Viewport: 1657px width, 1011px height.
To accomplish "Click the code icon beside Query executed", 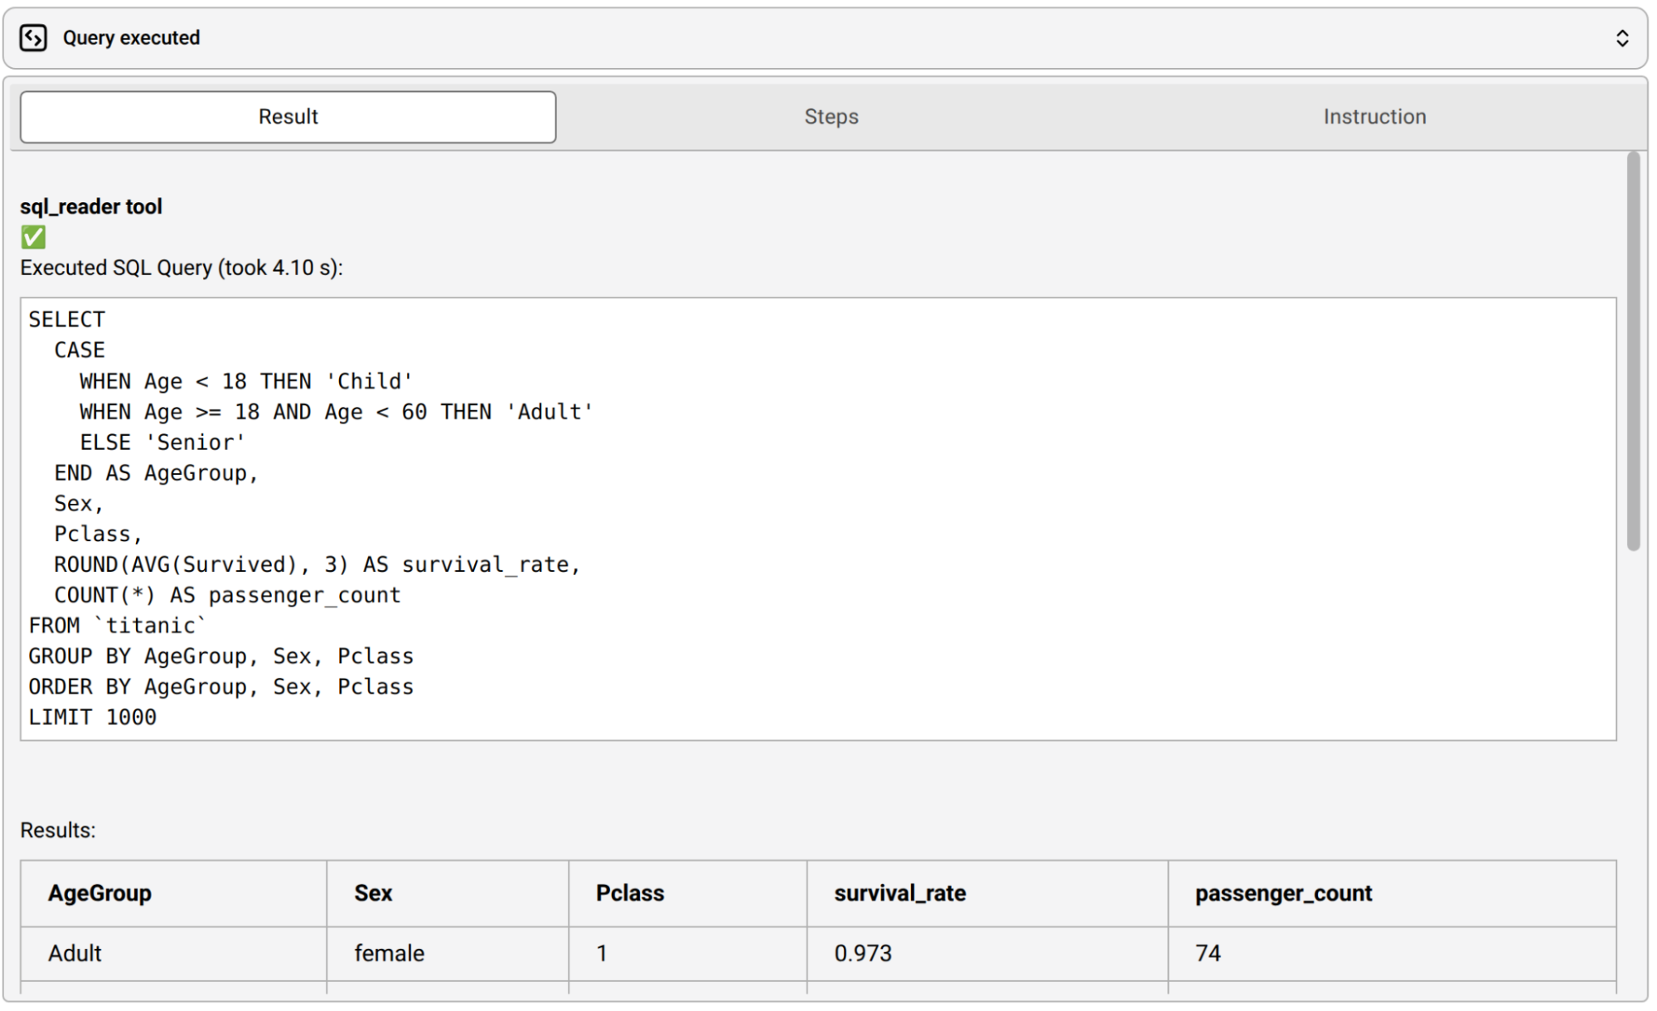I will tap(33, 38).
